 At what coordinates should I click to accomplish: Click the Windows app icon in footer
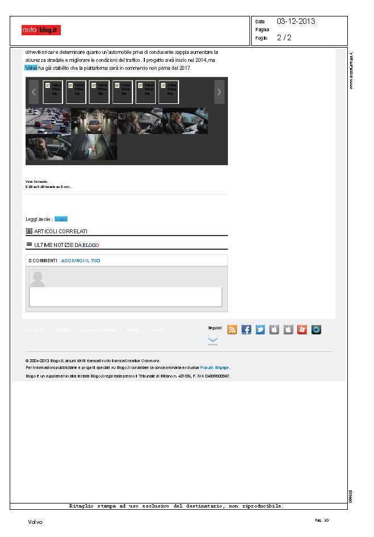(x=302, y=330)
